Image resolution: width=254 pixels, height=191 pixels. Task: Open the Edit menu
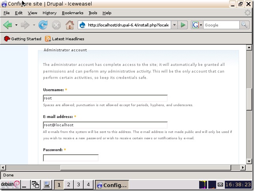click(x=19, y=13)
